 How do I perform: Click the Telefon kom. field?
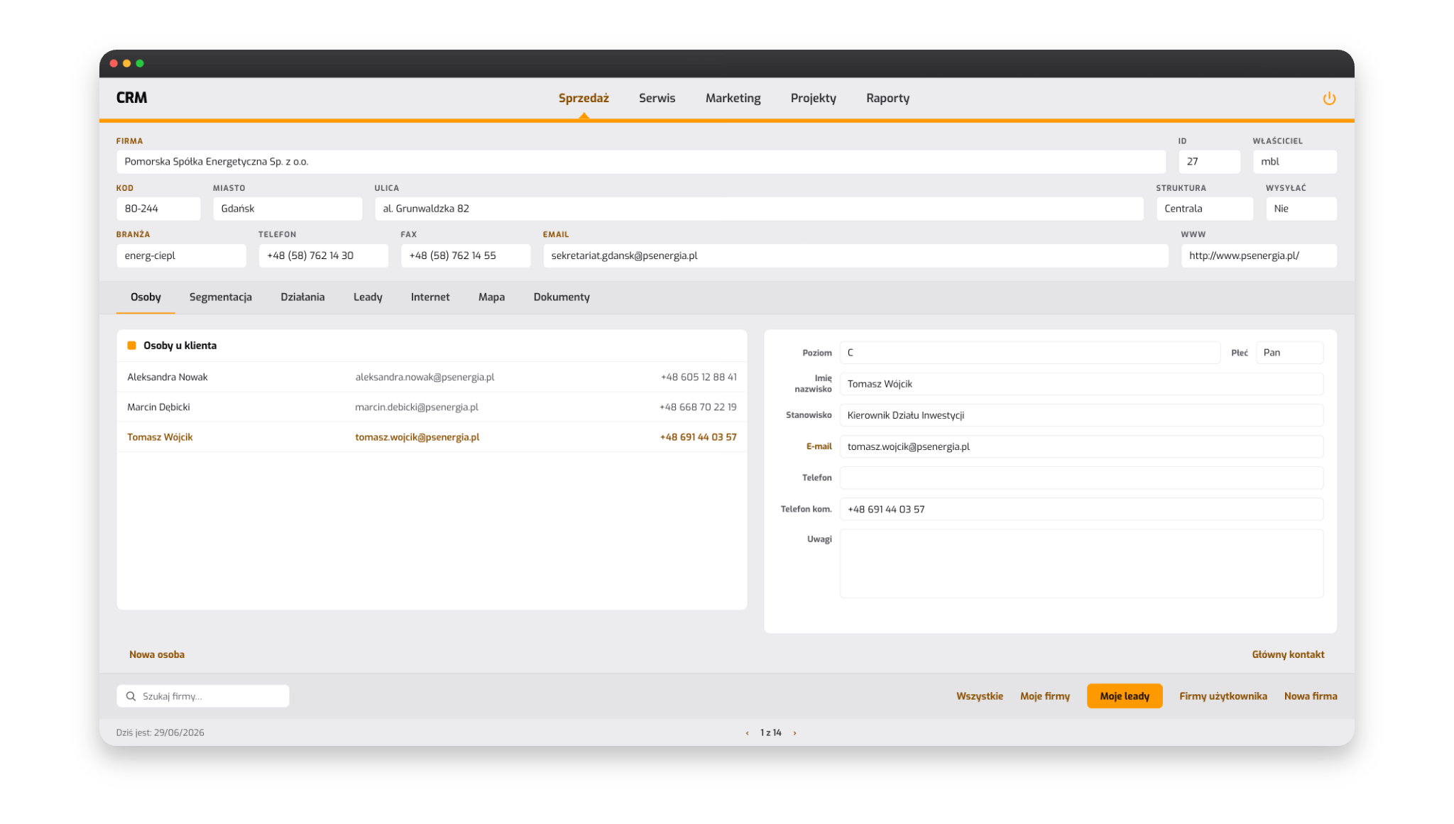tap(1081, 509)
